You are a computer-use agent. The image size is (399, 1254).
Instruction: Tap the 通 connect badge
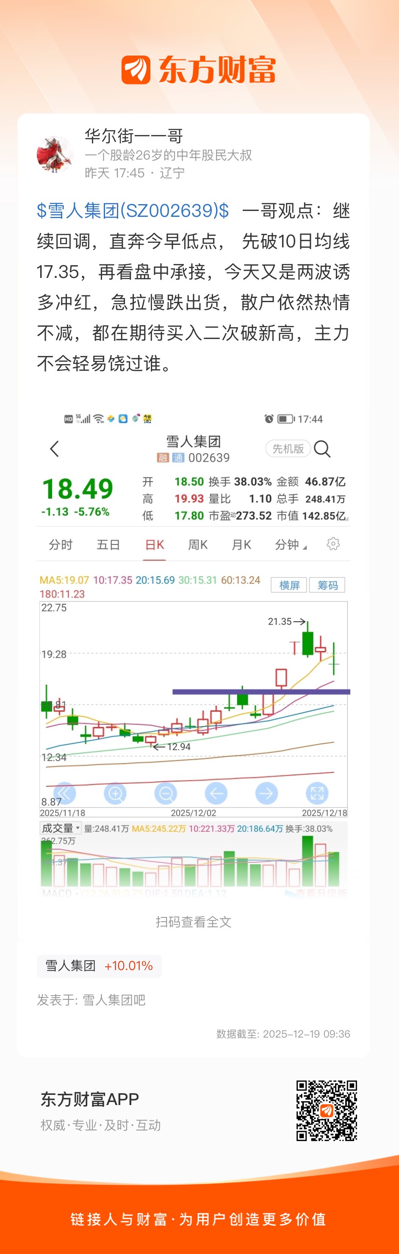click(x=178, y=457)
